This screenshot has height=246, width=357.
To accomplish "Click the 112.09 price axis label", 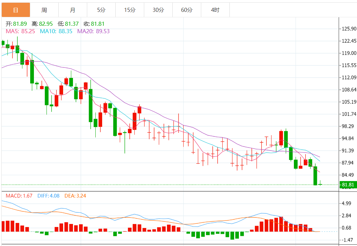I will click(x=349, y=78).
